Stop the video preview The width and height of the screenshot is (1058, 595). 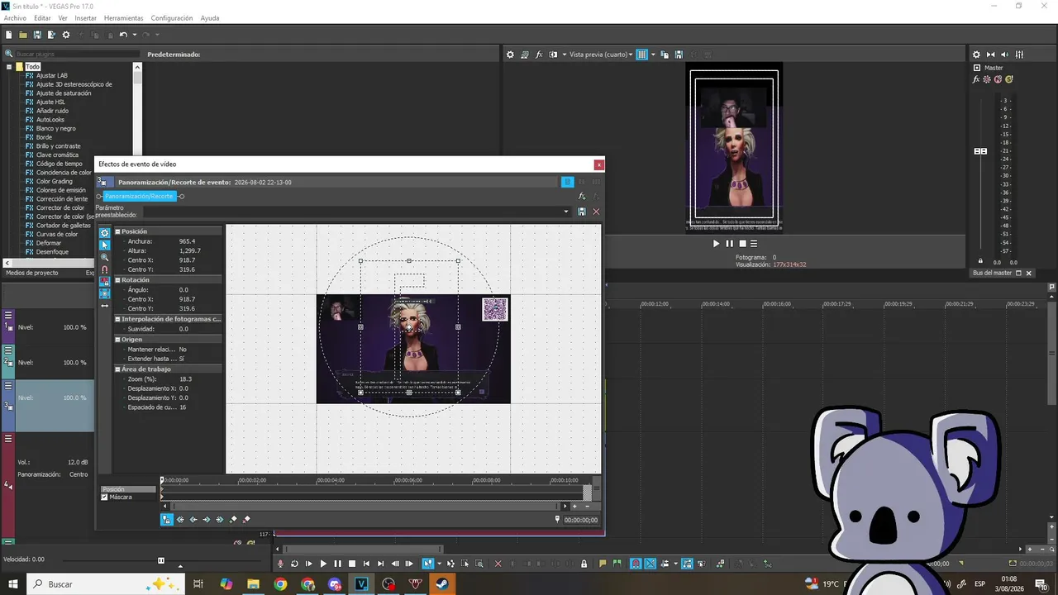pyautogui.click(x=742, y=244)
